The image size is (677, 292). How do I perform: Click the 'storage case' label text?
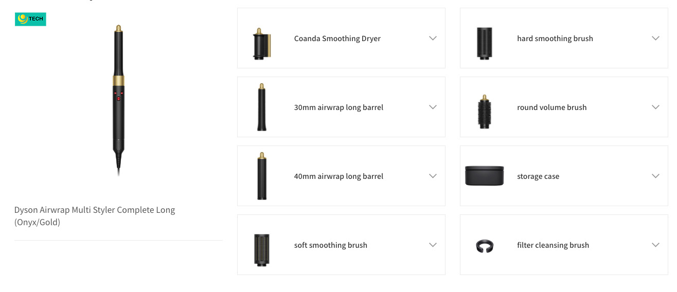538,176
